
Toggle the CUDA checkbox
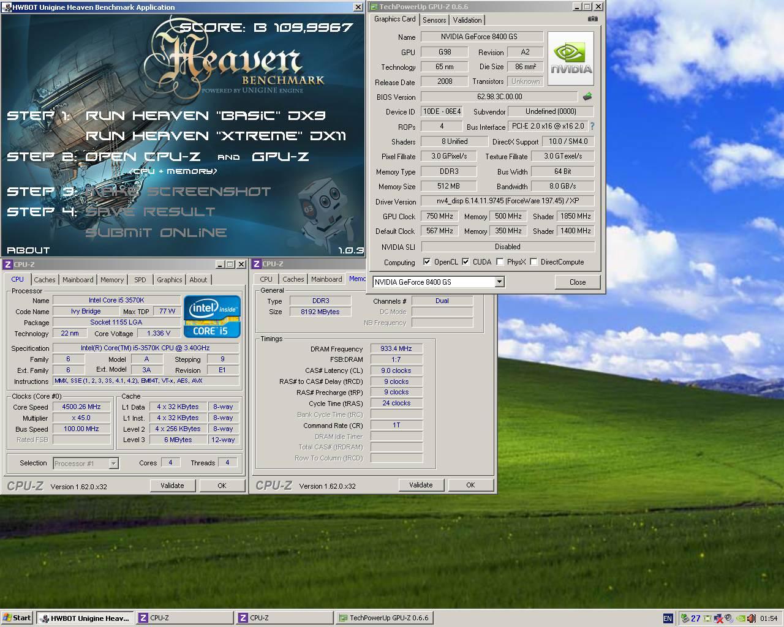[466, 261]
